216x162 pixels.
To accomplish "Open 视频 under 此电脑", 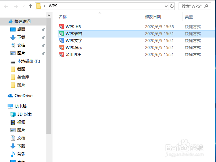I will [x=21, y=122].
